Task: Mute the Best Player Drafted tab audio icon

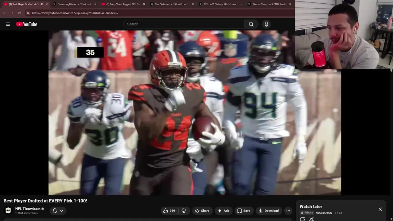Action: 42,4
